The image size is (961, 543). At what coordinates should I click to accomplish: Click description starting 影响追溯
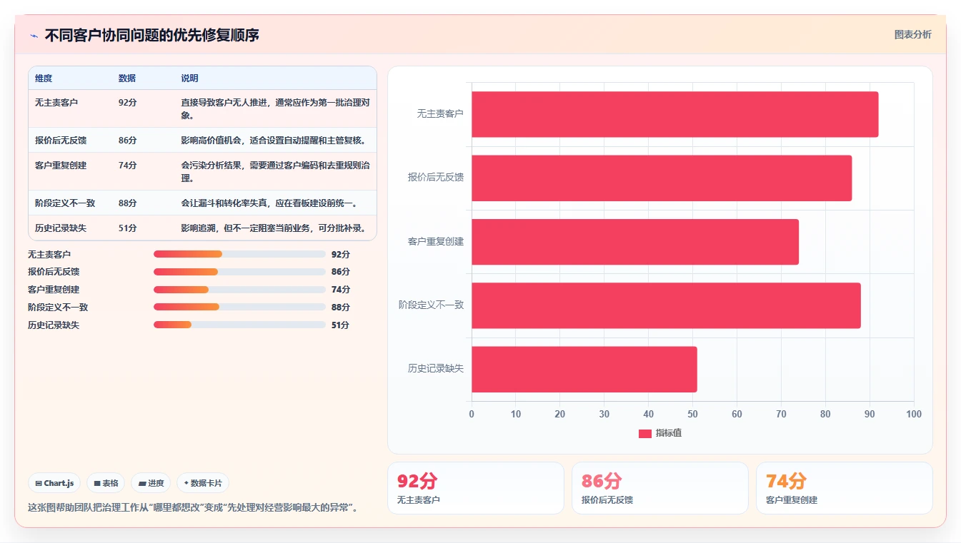click(x=273, y=228)
